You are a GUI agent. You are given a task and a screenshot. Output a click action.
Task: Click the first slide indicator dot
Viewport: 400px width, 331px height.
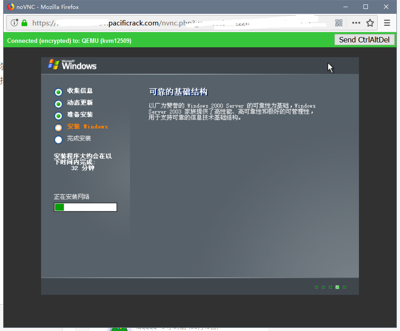[x=317, y=287]
